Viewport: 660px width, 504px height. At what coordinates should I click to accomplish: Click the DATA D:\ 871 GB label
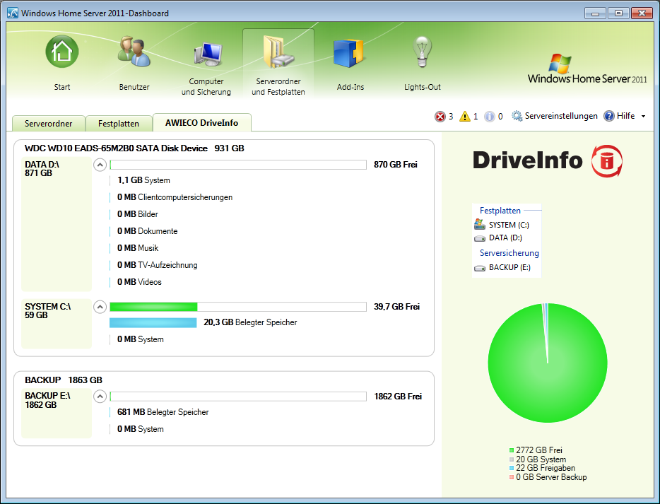tap(42, 169)
